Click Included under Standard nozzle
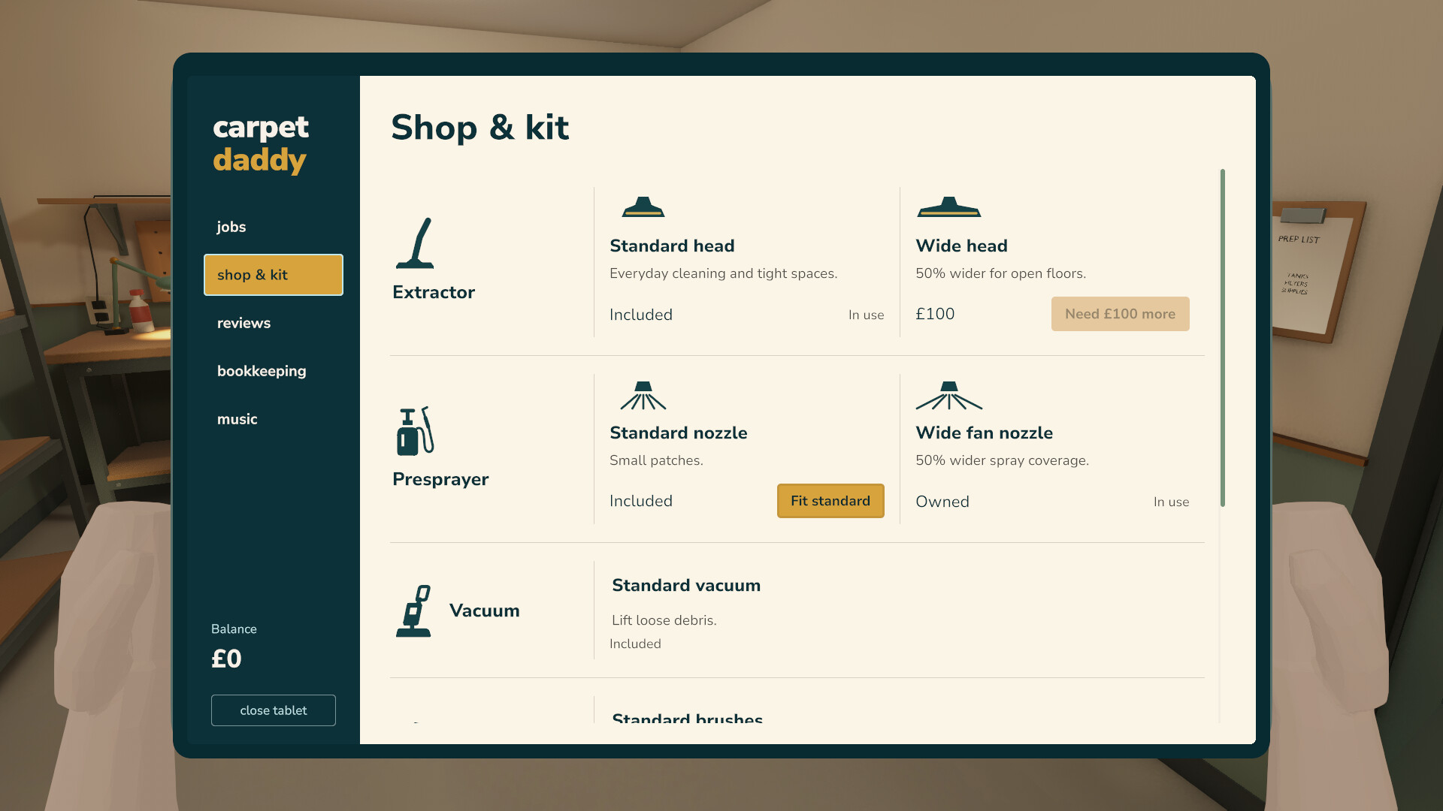The height and width of the screenshot is (811, 1443). (x=641, y=501)
